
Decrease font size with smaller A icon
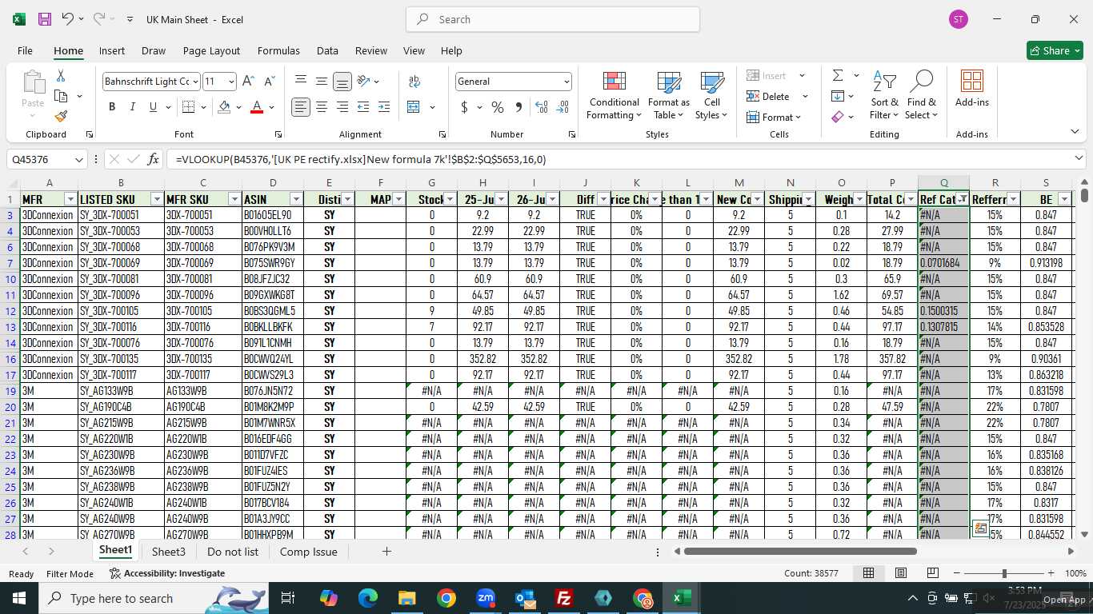point(269,81)
